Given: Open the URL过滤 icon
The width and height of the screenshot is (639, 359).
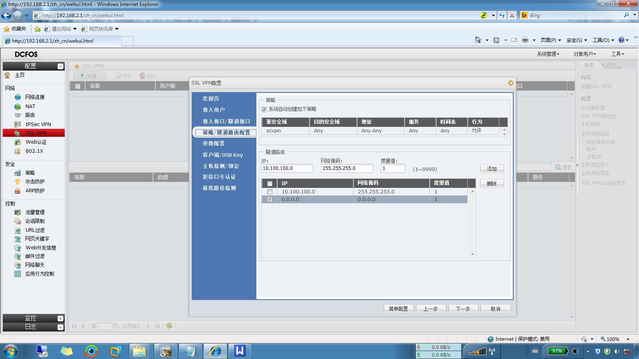Looking at the screenshot, I should (x=18, y=230).
